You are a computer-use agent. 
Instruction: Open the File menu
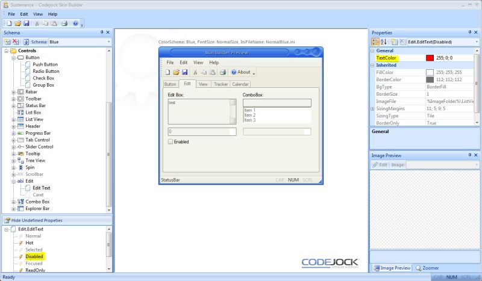click(11, 14)
